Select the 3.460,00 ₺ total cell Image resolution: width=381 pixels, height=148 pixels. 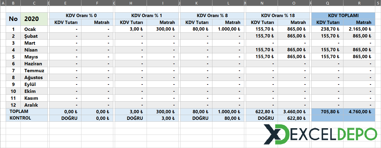click(294, 112)
